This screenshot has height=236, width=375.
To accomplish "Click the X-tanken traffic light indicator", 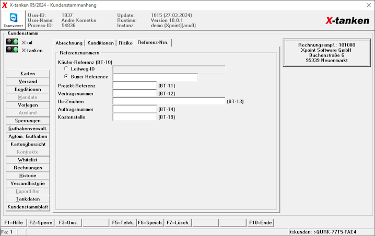I will click(x=12, y=50).
